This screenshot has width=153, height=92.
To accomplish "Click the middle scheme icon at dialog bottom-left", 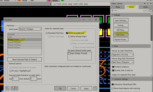I will [12, 88].
